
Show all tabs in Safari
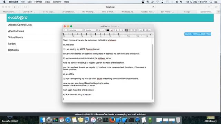[216, 7]
